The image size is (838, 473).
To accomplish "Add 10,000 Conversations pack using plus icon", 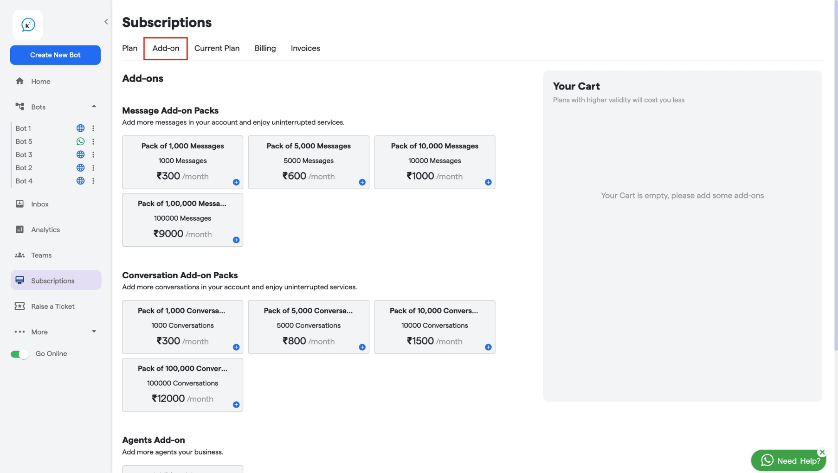I will 488,347.
